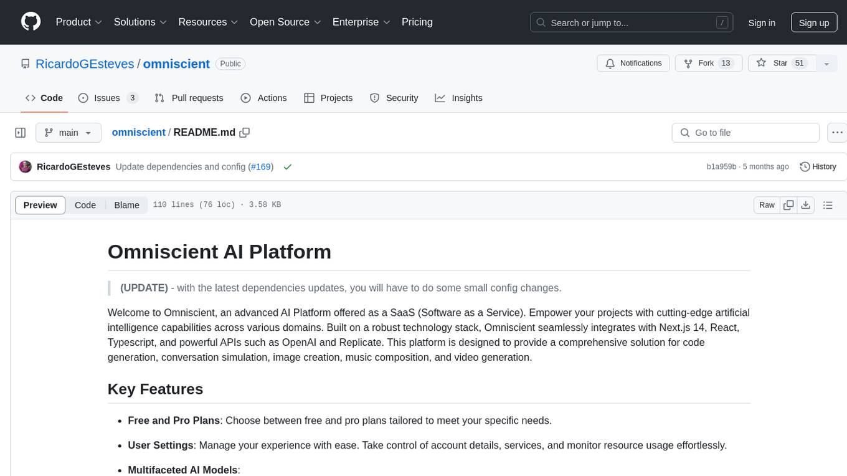
Task: Click the User Settings bullet text
Action: coord(427,445)
